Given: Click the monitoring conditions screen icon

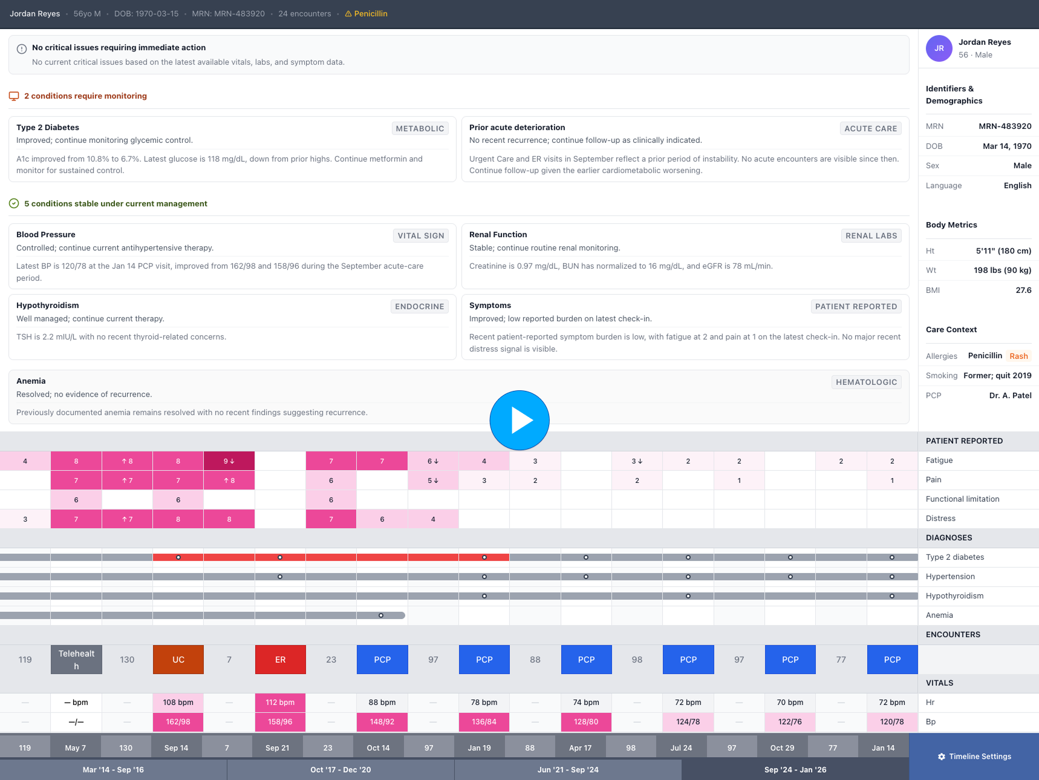Looking at the screenshot, I should point(14,96).
